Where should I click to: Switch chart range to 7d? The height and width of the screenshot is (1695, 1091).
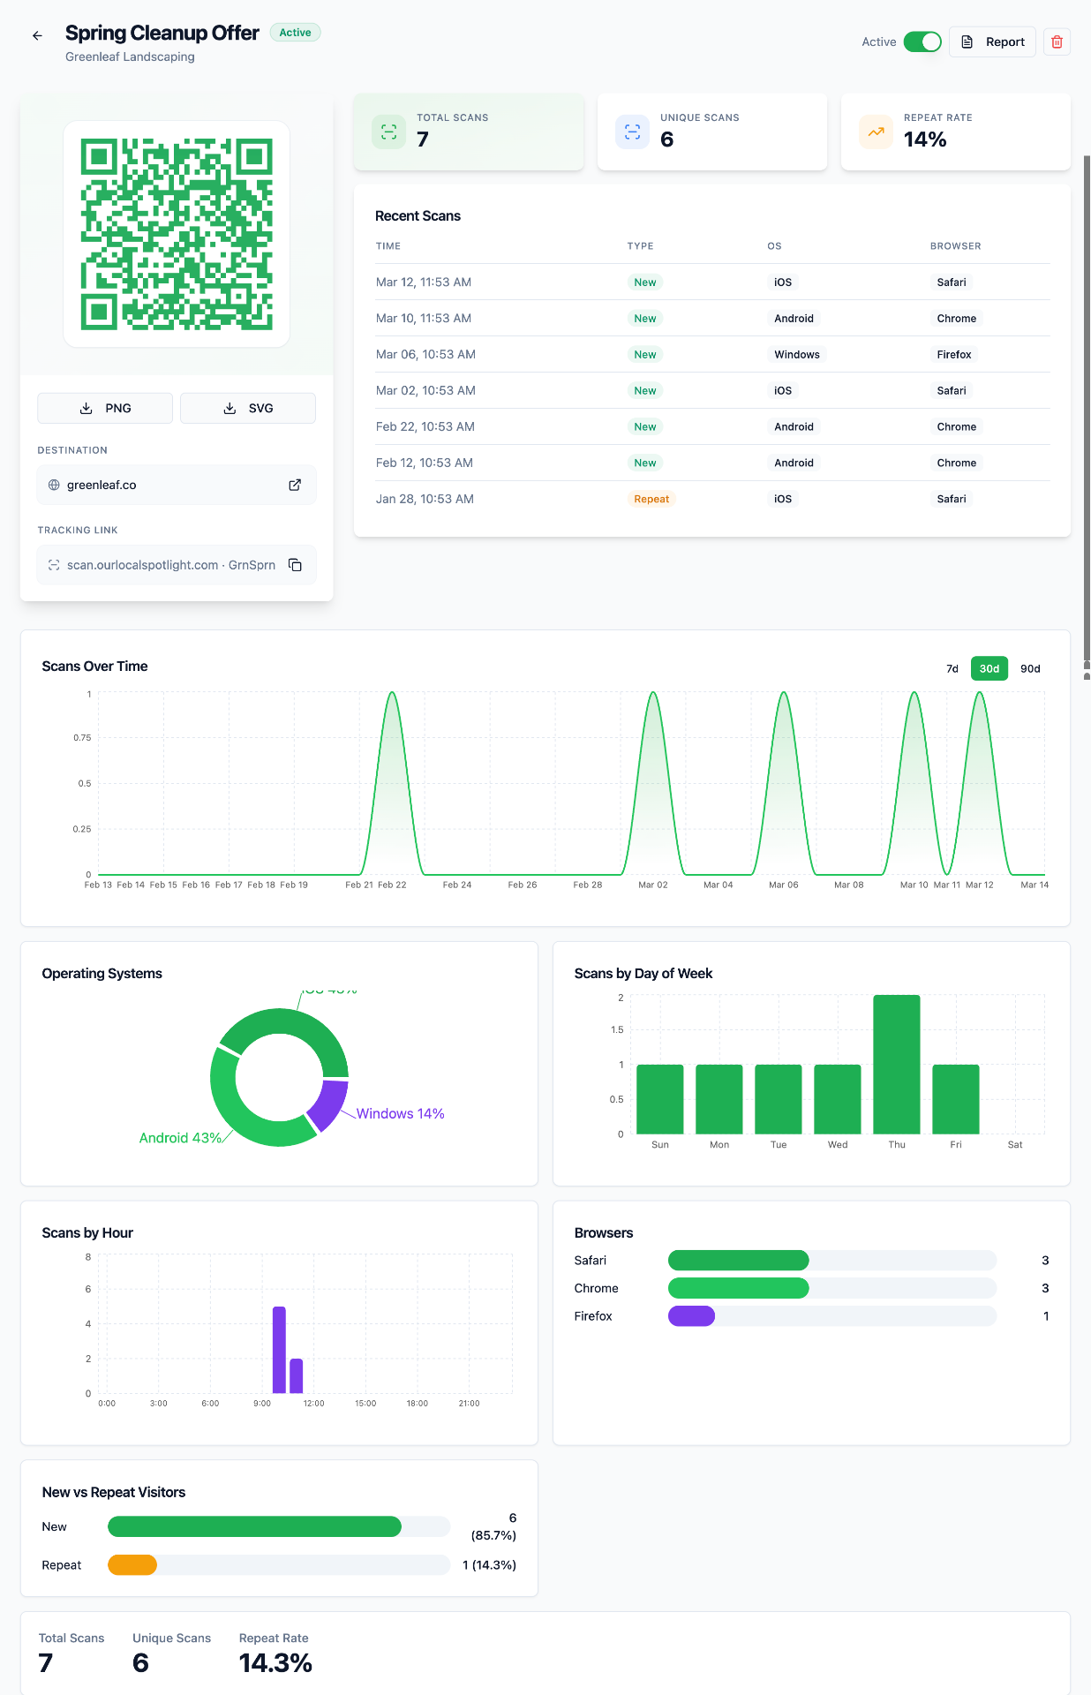tap(952, 668)
